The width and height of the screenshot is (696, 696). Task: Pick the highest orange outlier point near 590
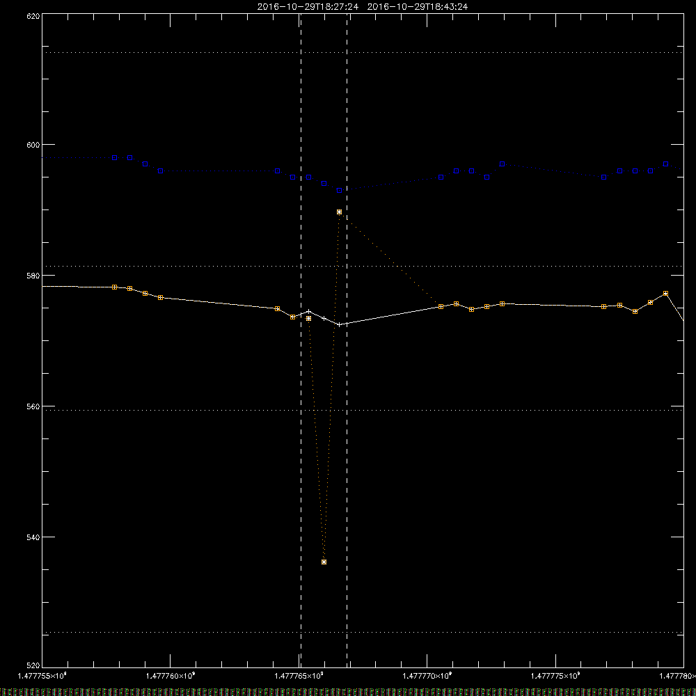[340, 212]
